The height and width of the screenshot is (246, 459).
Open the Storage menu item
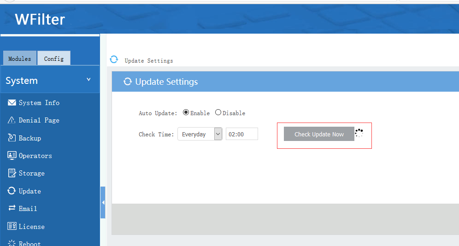[x=32, y=173]
